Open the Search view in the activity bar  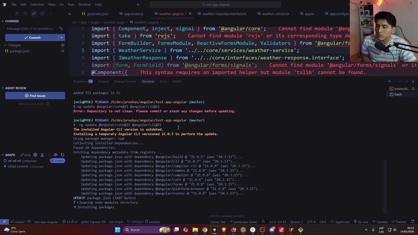pyautogui.click(x=25, y=14)
